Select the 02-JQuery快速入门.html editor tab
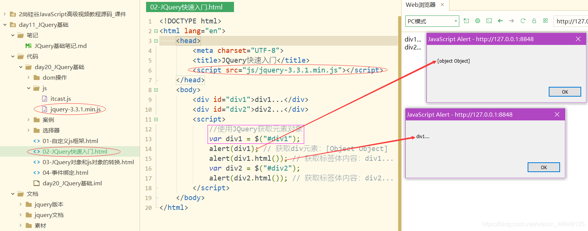 [x=189, y=7]
